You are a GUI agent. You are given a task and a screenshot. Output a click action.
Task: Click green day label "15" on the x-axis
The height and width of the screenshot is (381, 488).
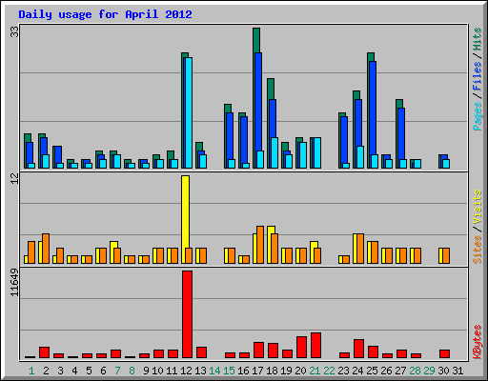[x=229, y=371]
